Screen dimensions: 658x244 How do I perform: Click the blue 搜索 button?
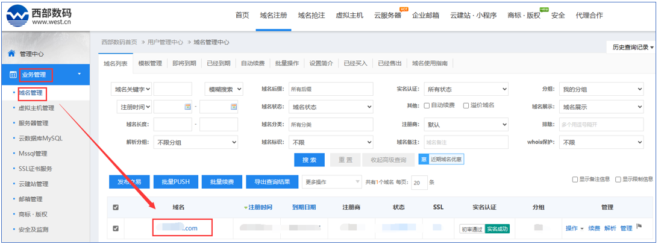pos(309,160)
